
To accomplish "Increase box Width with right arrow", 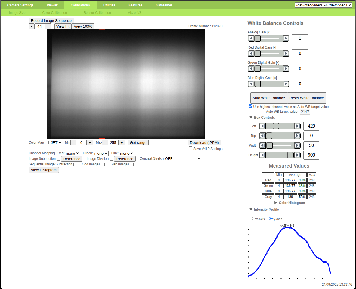I will point(297,145).
